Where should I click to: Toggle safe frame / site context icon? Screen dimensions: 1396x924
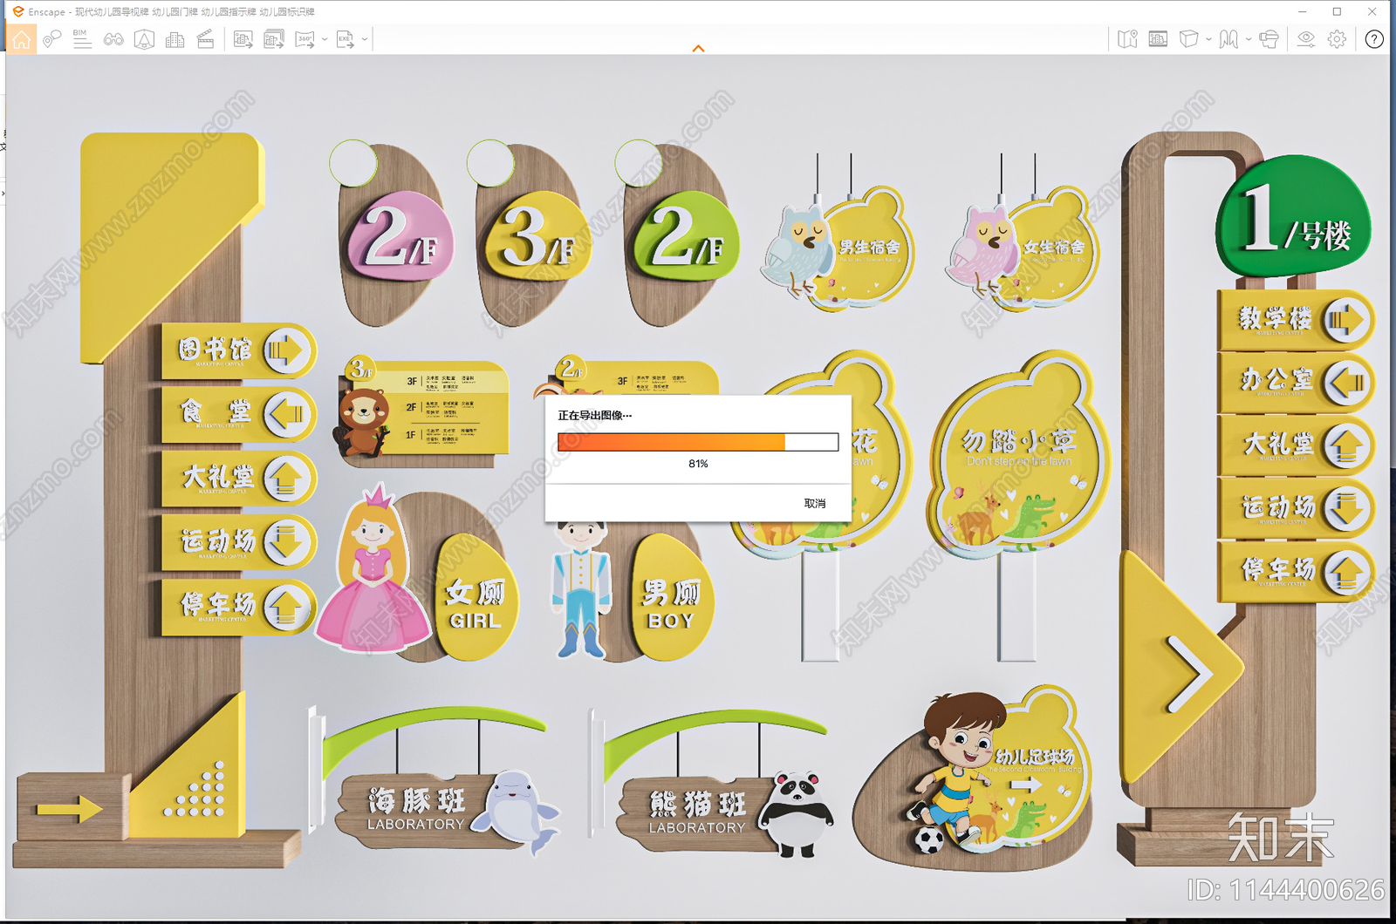pyautogui.click(x=144, y=39)
